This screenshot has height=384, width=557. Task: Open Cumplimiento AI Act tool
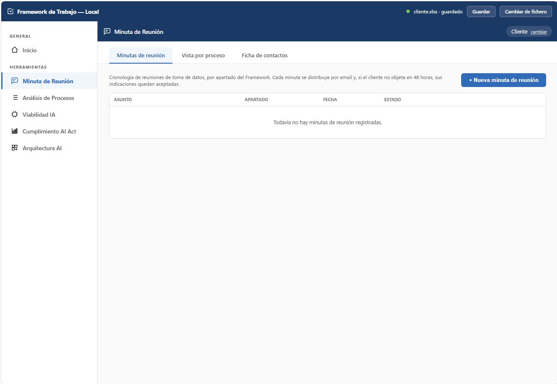coord(49,131)
